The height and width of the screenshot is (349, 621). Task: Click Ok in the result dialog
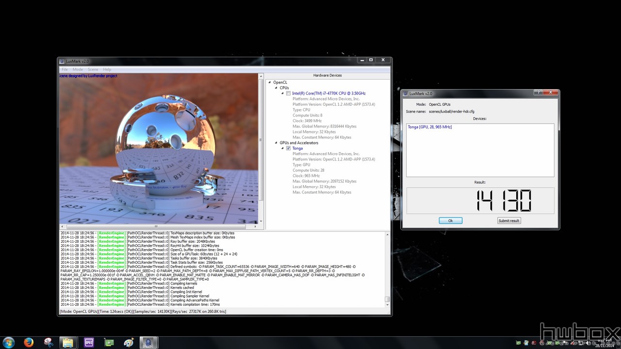tap(450, 221)
